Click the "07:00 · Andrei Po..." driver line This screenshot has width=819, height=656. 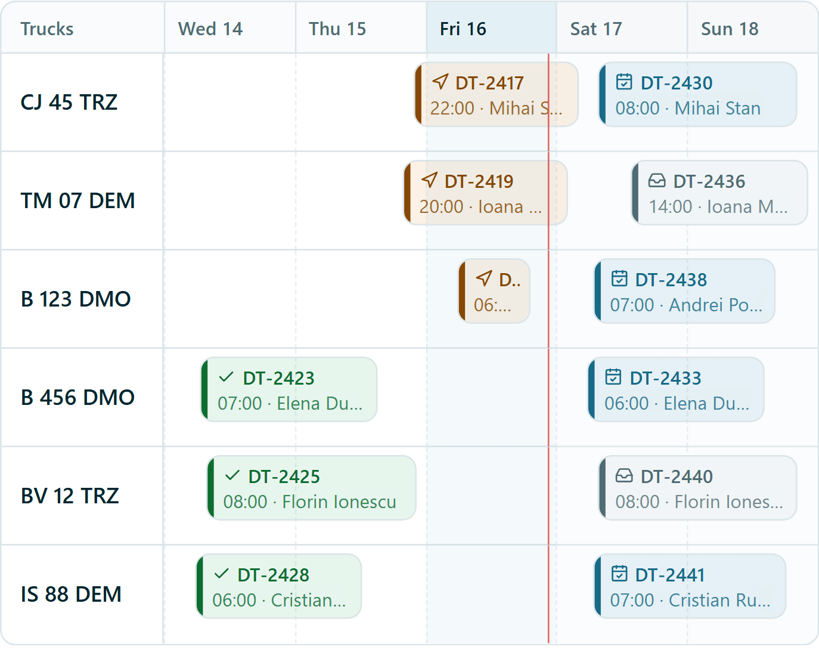pos(686,305)
